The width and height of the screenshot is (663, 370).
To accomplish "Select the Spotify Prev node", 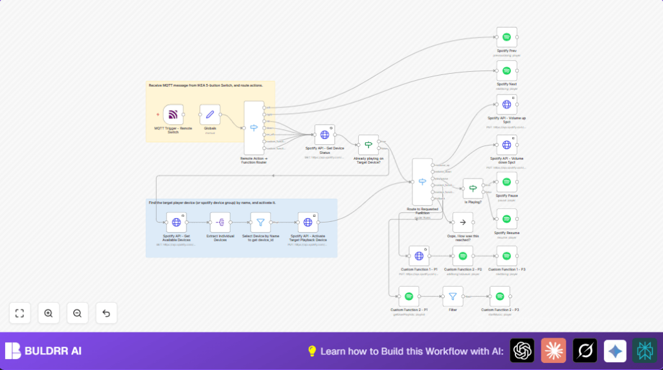I will point(506,37).
